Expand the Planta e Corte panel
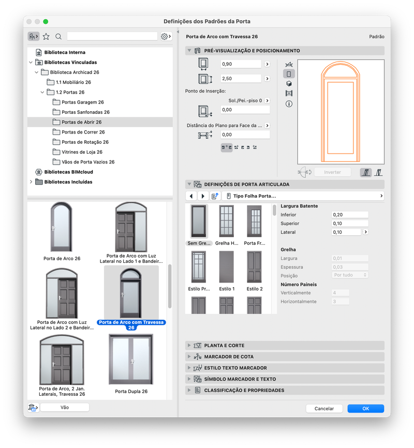This screenshot has width=414, height=448. [189, 346]
